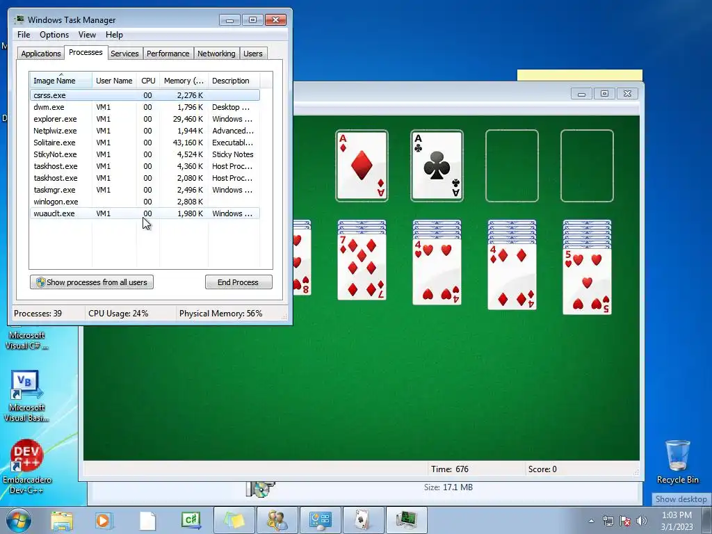Select the csrss.exe process row

pos(145,95)
